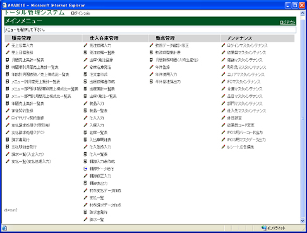307x233 pixels.
Task: Open 出庫・発注登録 link
Action: [x=101, y=60]
